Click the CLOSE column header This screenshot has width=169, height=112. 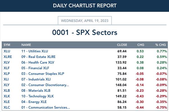[122, 45]
